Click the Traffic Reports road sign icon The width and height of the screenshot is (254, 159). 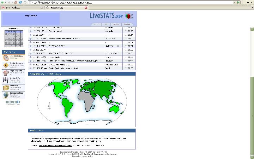pos(6,65)
